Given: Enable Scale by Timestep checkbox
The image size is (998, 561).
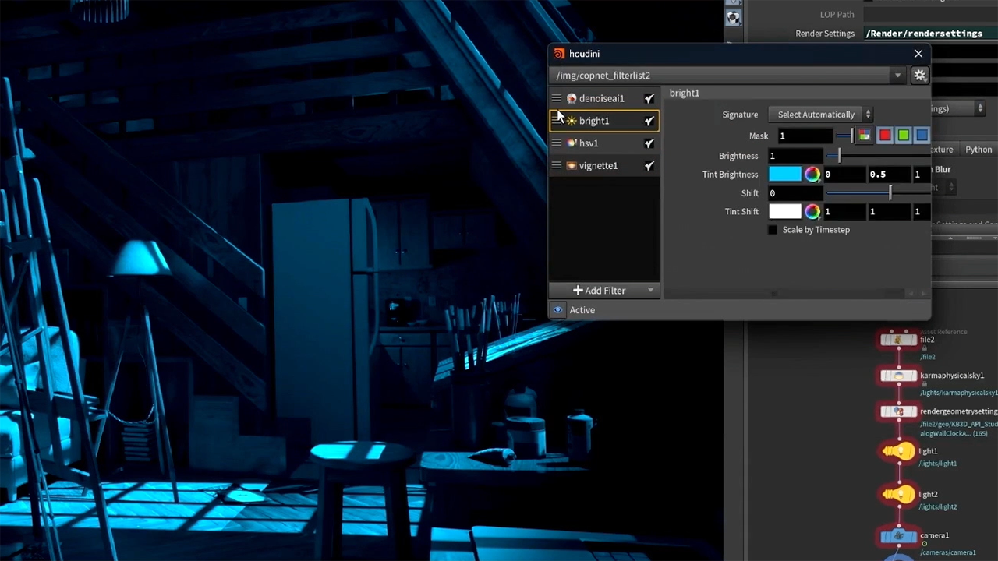Looking at the screenshot, I should pos(773,230).
